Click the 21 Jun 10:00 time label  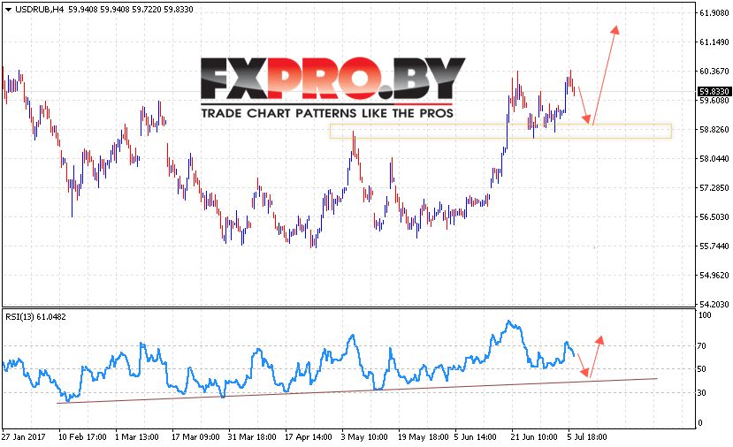tap(534, 436)
